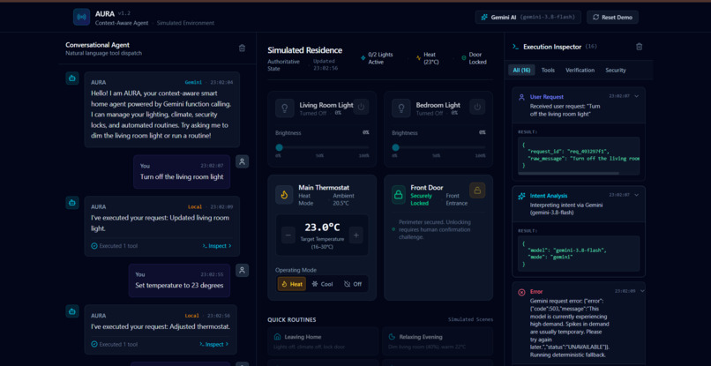Click the AURA logo icon
Viewport: 711px width, 366px height.
pyautogui.click(x=82, y=17)
